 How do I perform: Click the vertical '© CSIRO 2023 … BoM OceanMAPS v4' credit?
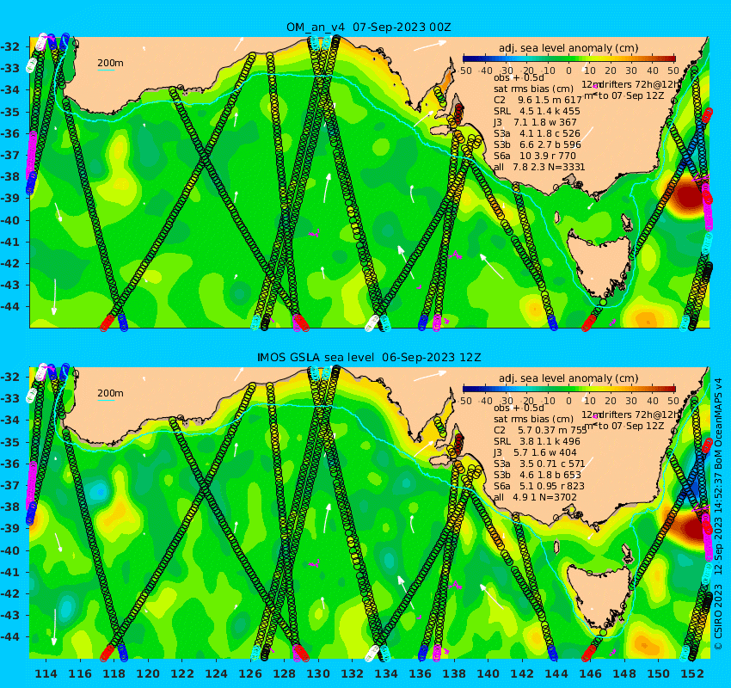coord(718,513)
